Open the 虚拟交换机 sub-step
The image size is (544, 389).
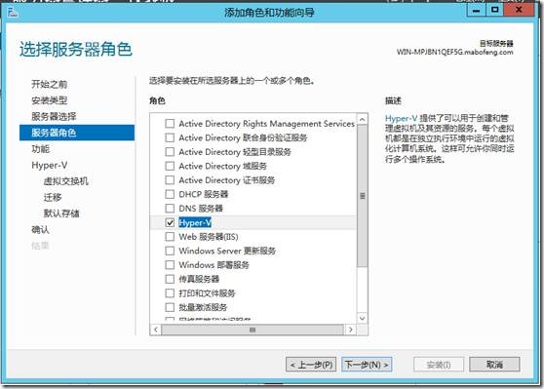point(66,181)
